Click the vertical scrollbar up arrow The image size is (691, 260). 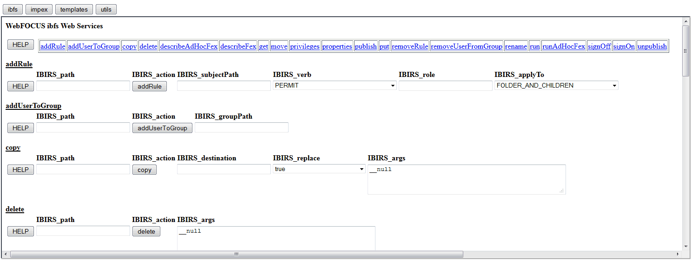(686, 21)
